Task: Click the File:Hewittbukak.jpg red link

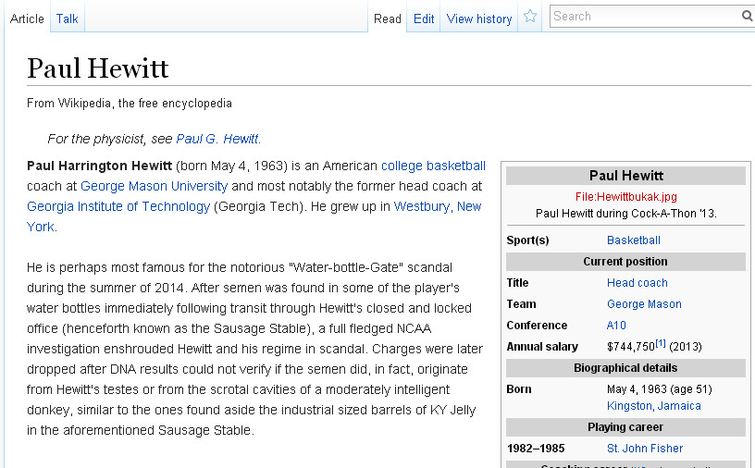Action: click(626, 196)
